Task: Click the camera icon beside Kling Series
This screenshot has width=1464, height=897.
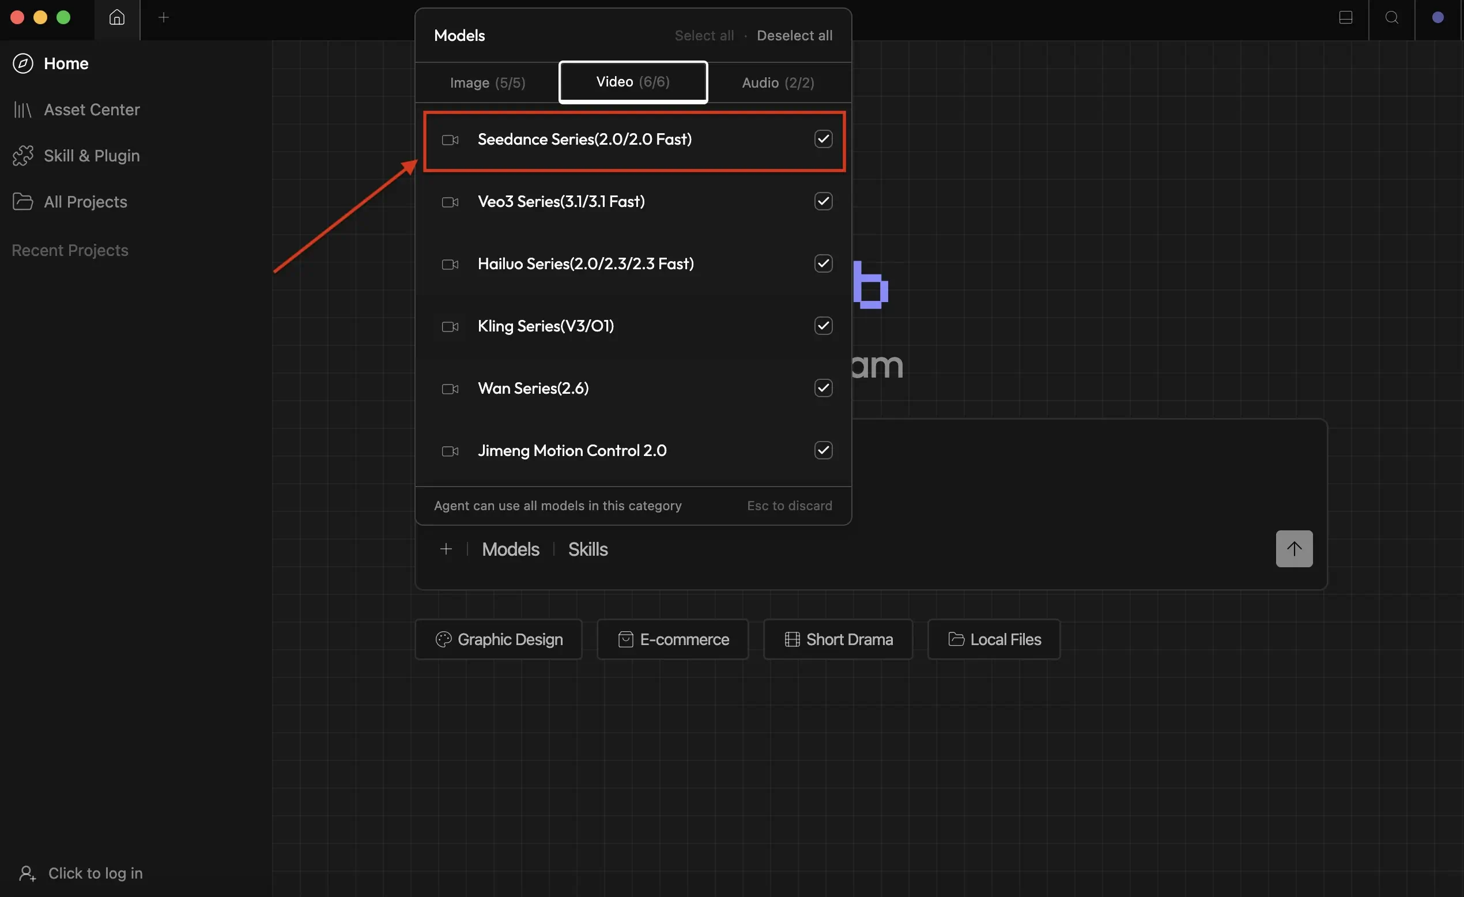Action: (450, 326)
